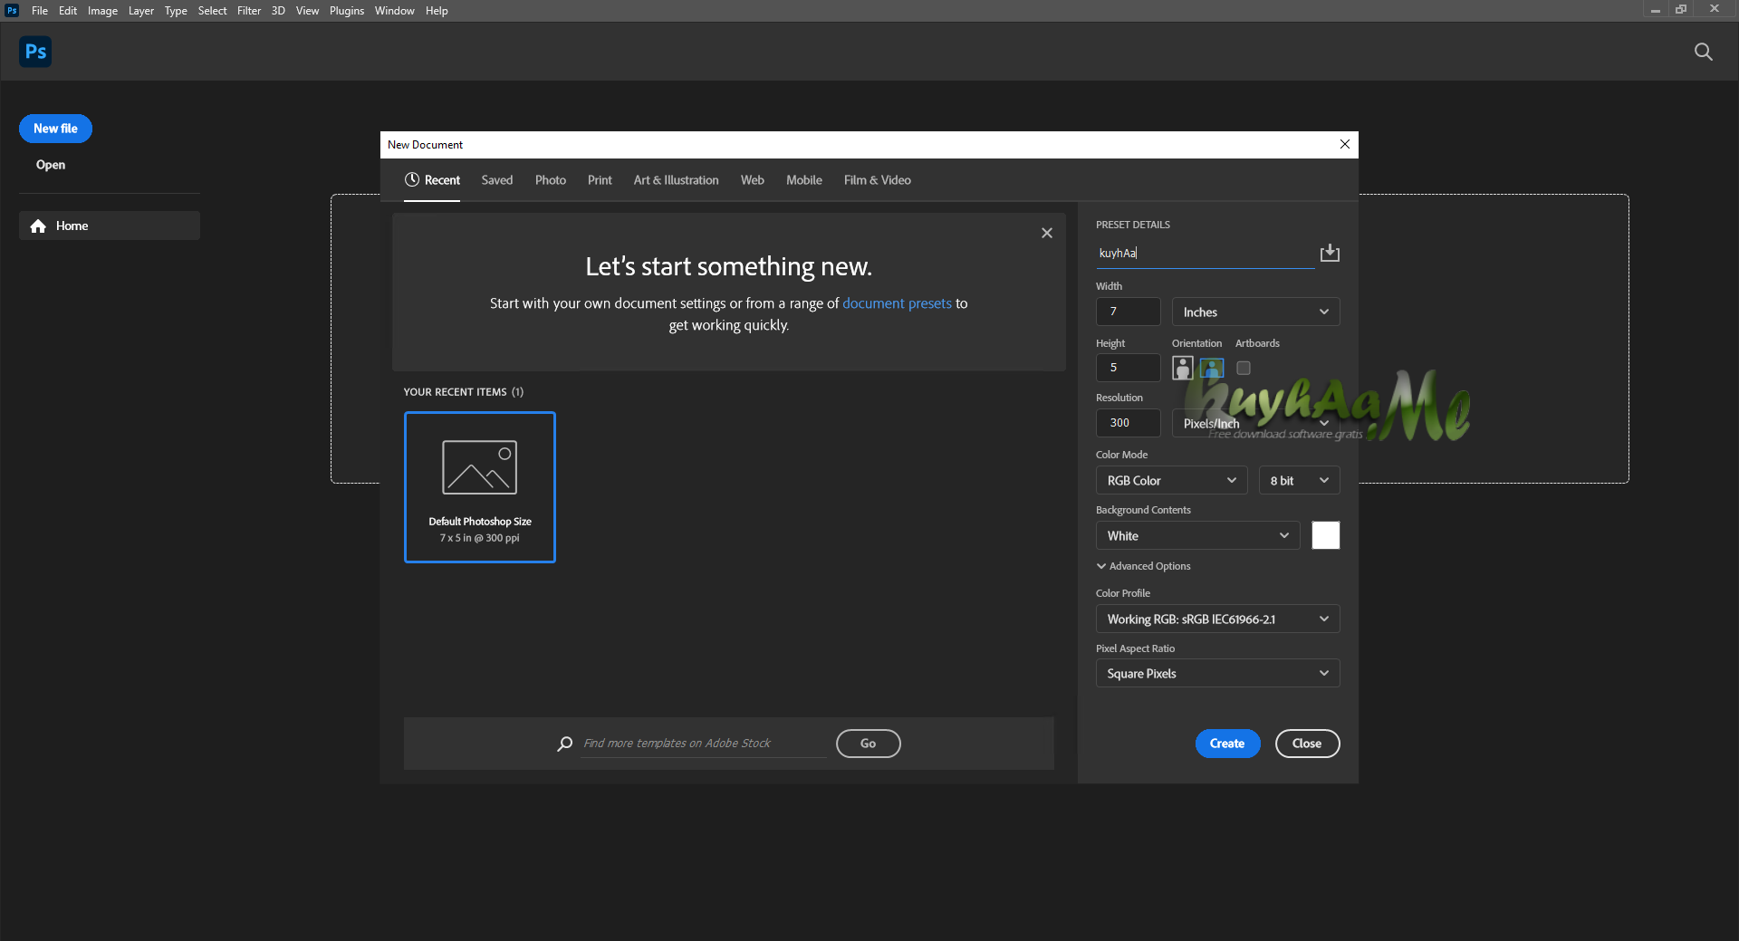This screenshot has height=941, width=1739.
Task: Click the Height value field
Action: (x=1128, y=368)
